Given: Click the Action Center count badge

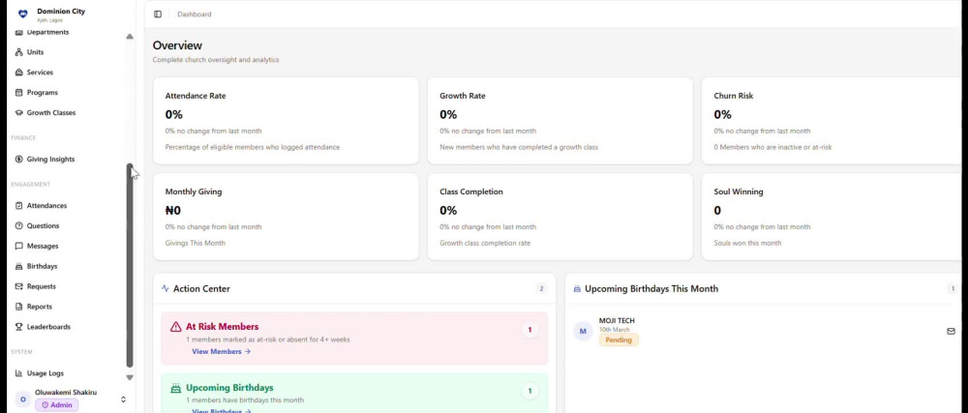Looking at the screenshot, I should [x=541, y=288].
